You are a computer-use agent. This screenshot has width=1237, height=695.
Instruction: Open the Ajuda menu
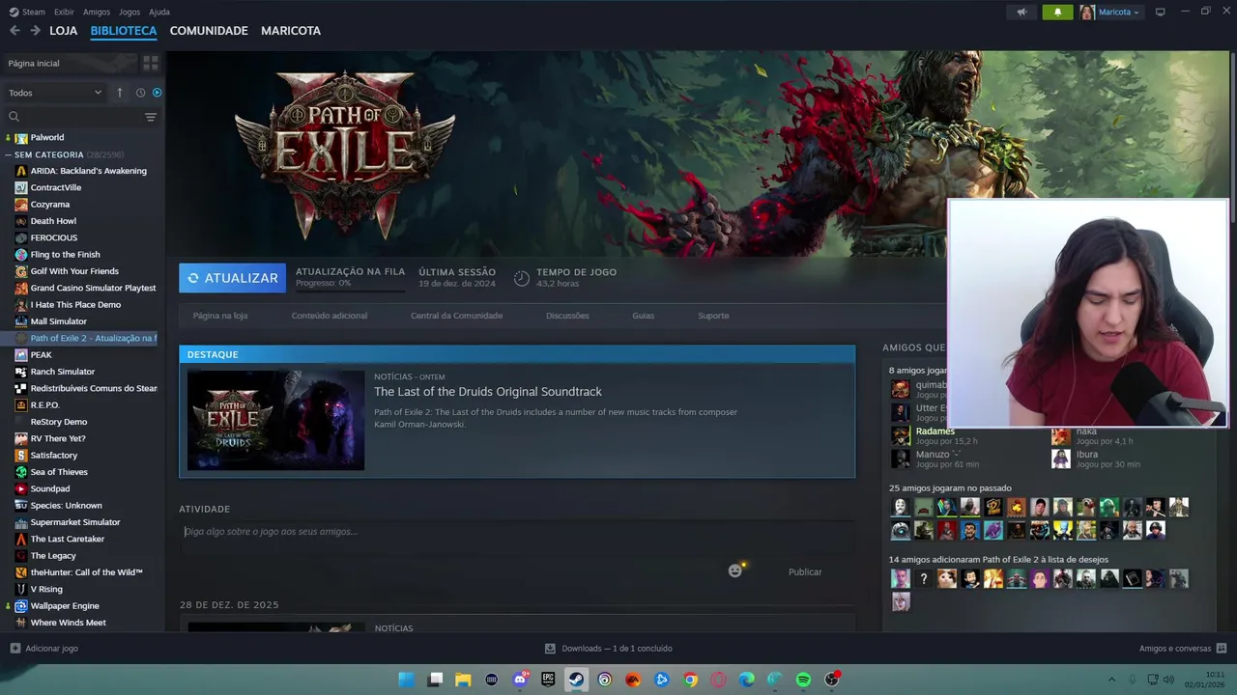click(x=159, y=12)
